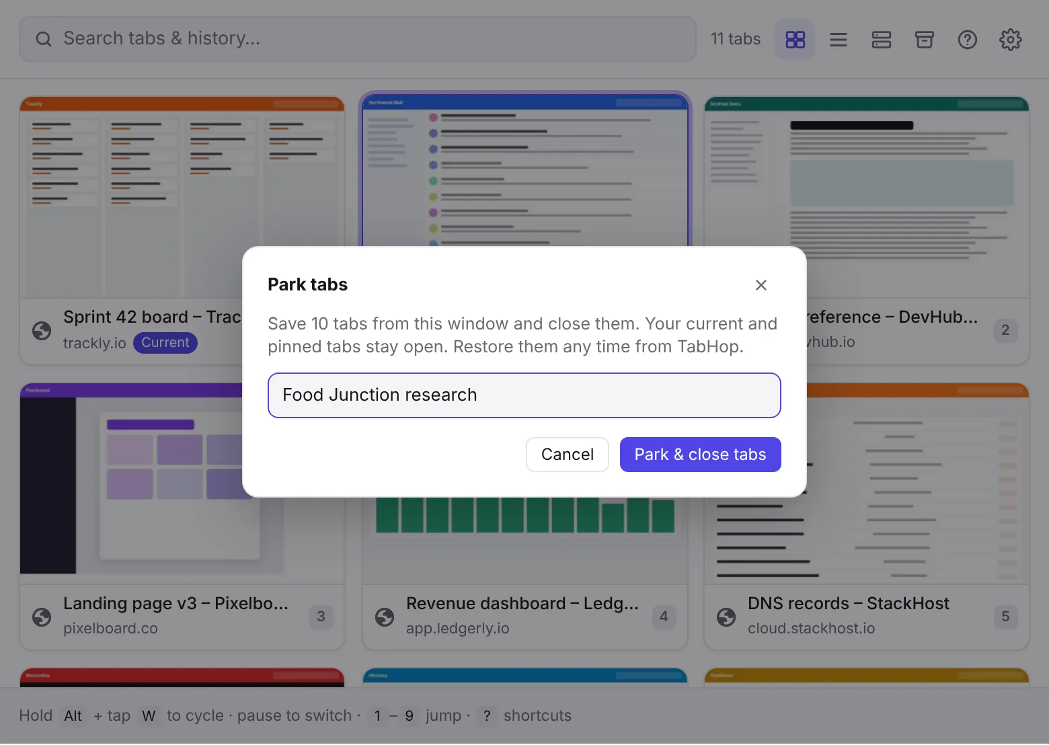Click globe icon on Landing page v3 card

(x=42, y=617)
